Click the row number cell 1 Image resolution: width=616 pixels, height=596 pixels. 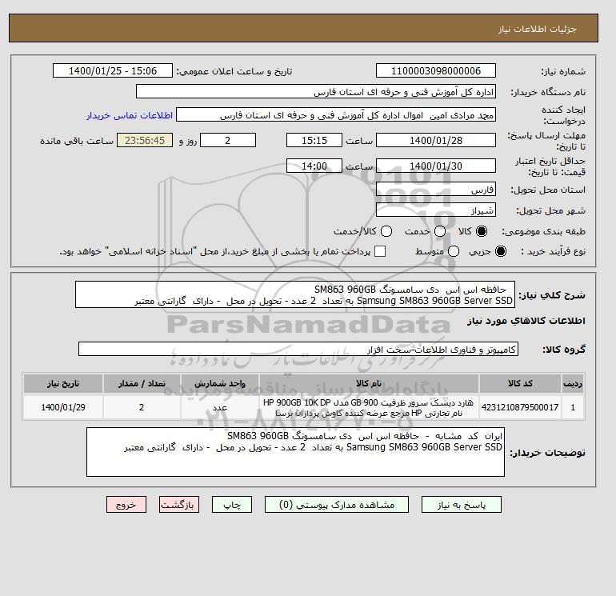click(x=572, y=407)
